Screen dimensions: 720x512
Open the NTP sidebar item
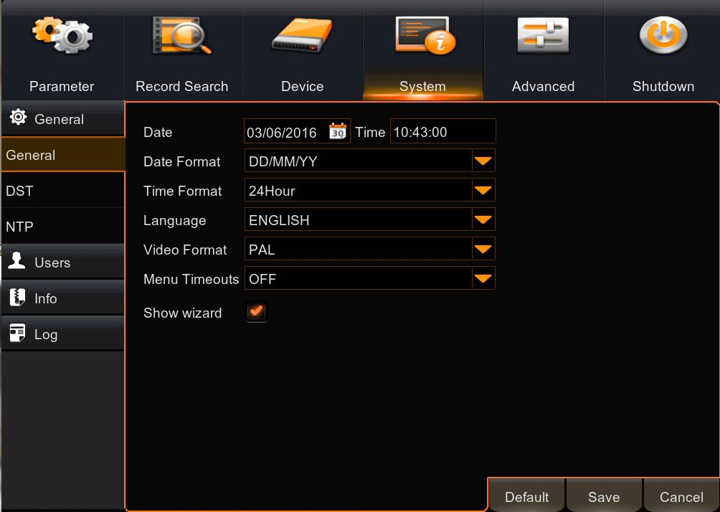click(63, 227)
